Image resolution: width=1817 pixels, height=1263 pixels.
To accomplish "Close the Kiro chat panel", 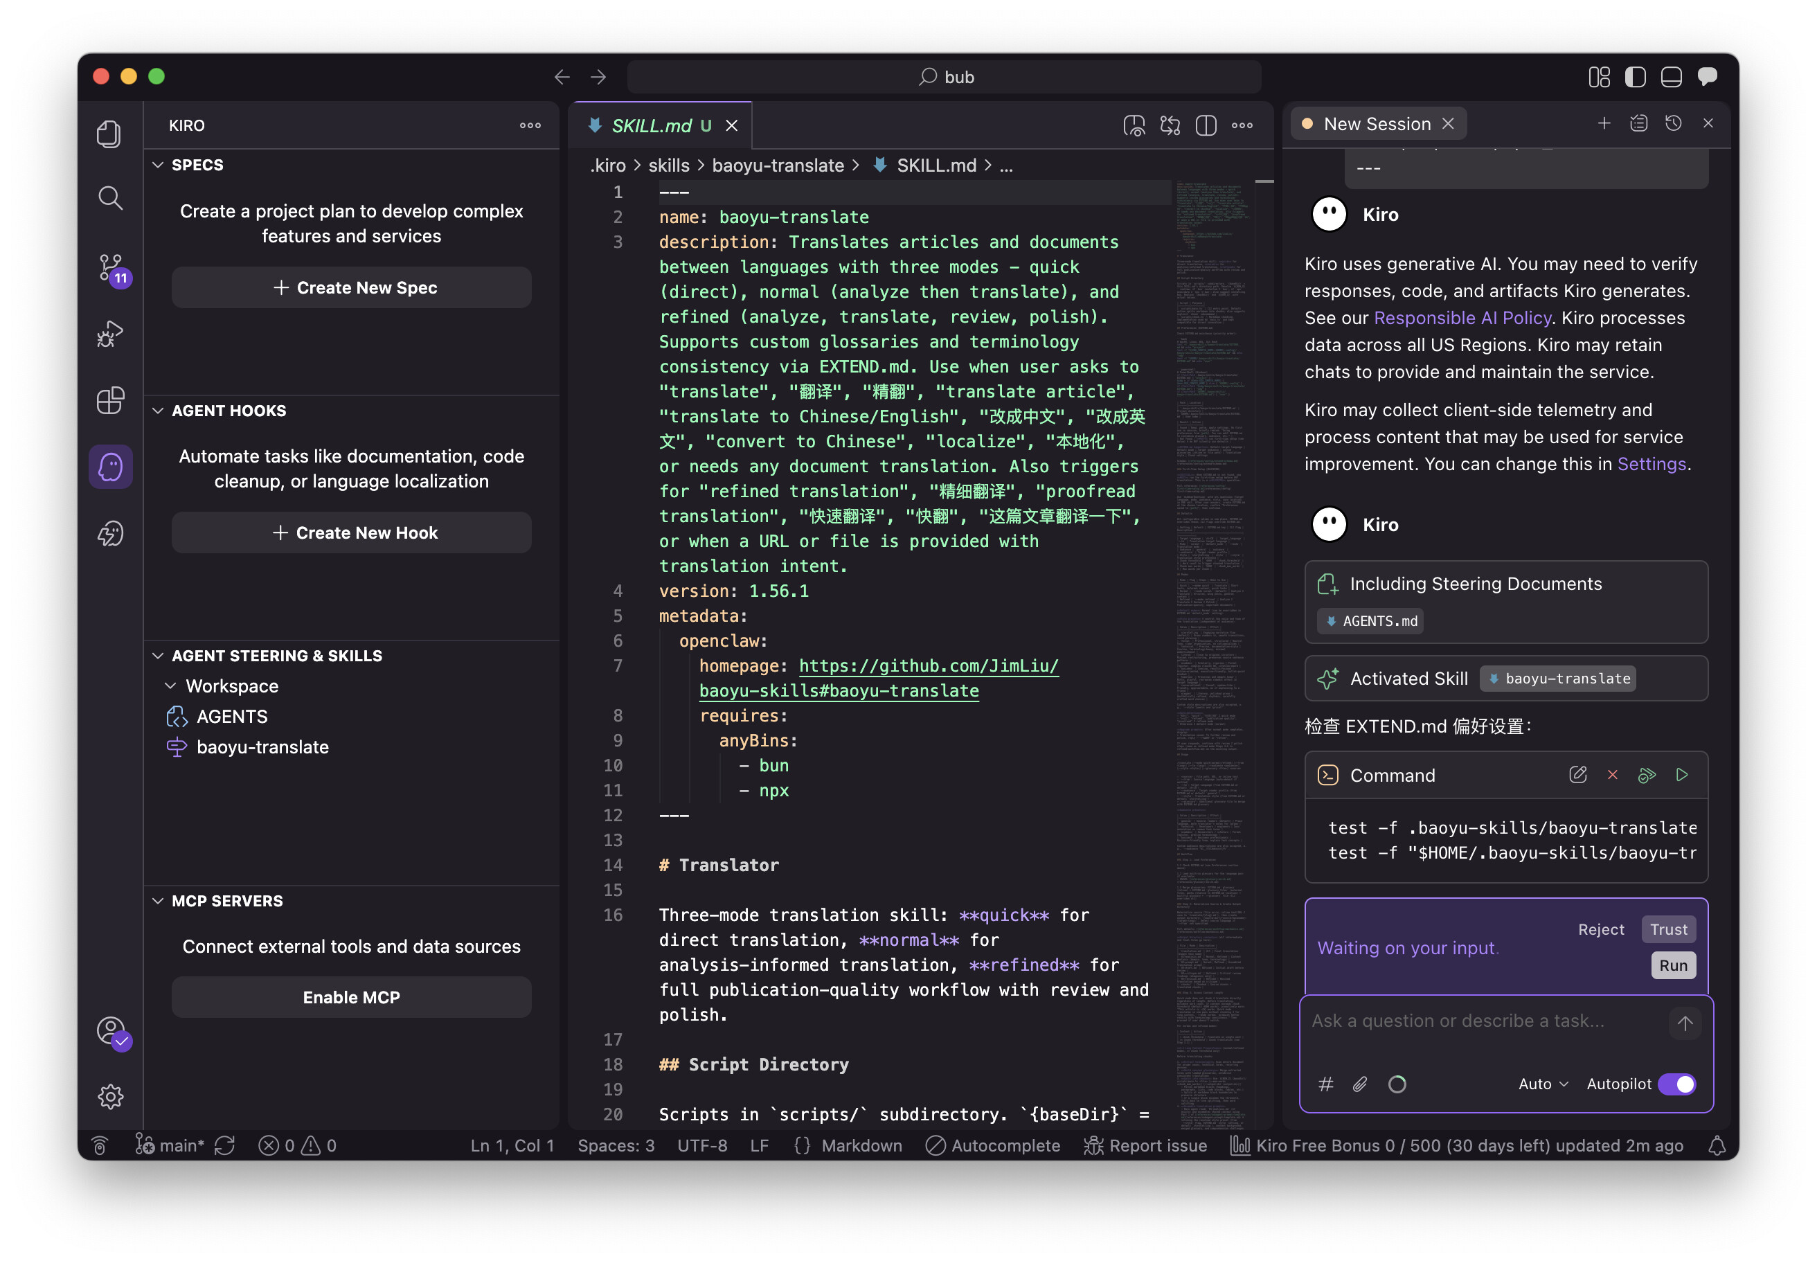I will pyautogui.click(x=1708, y=123).
